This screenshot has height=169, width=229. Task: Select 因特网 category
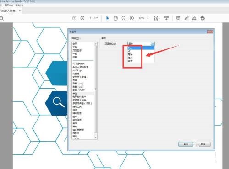76,133
